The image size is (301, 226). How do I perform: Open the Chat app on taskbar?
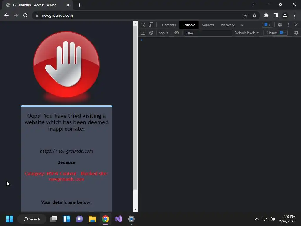79,219
